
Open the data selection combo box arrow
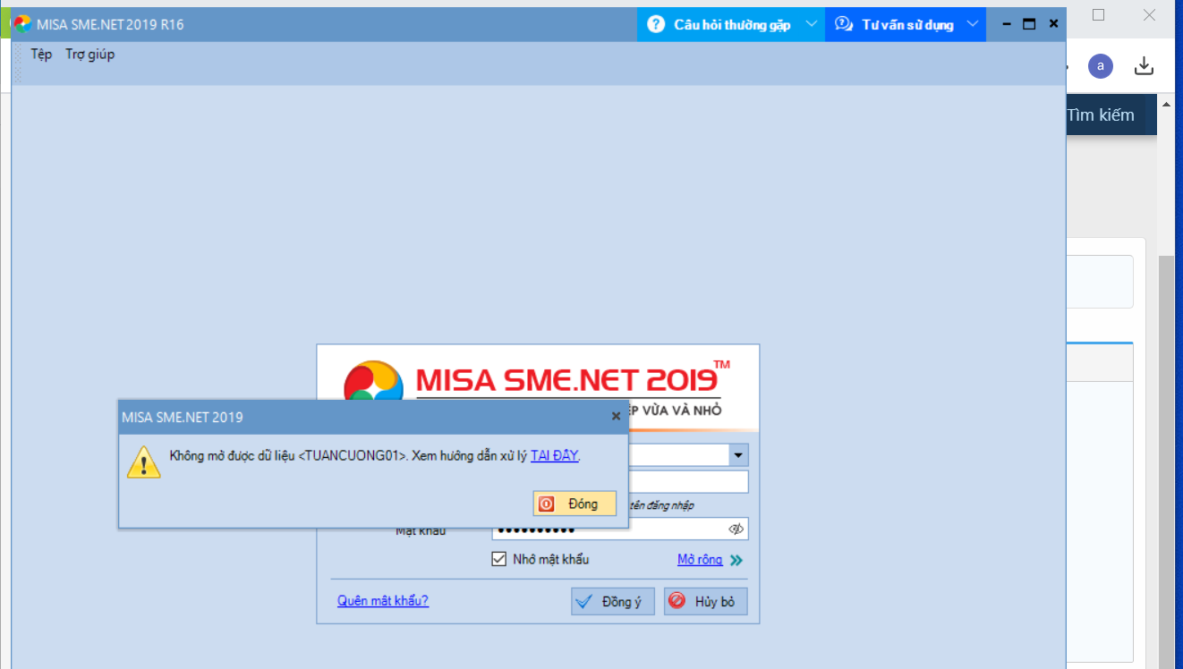(738, 455)
